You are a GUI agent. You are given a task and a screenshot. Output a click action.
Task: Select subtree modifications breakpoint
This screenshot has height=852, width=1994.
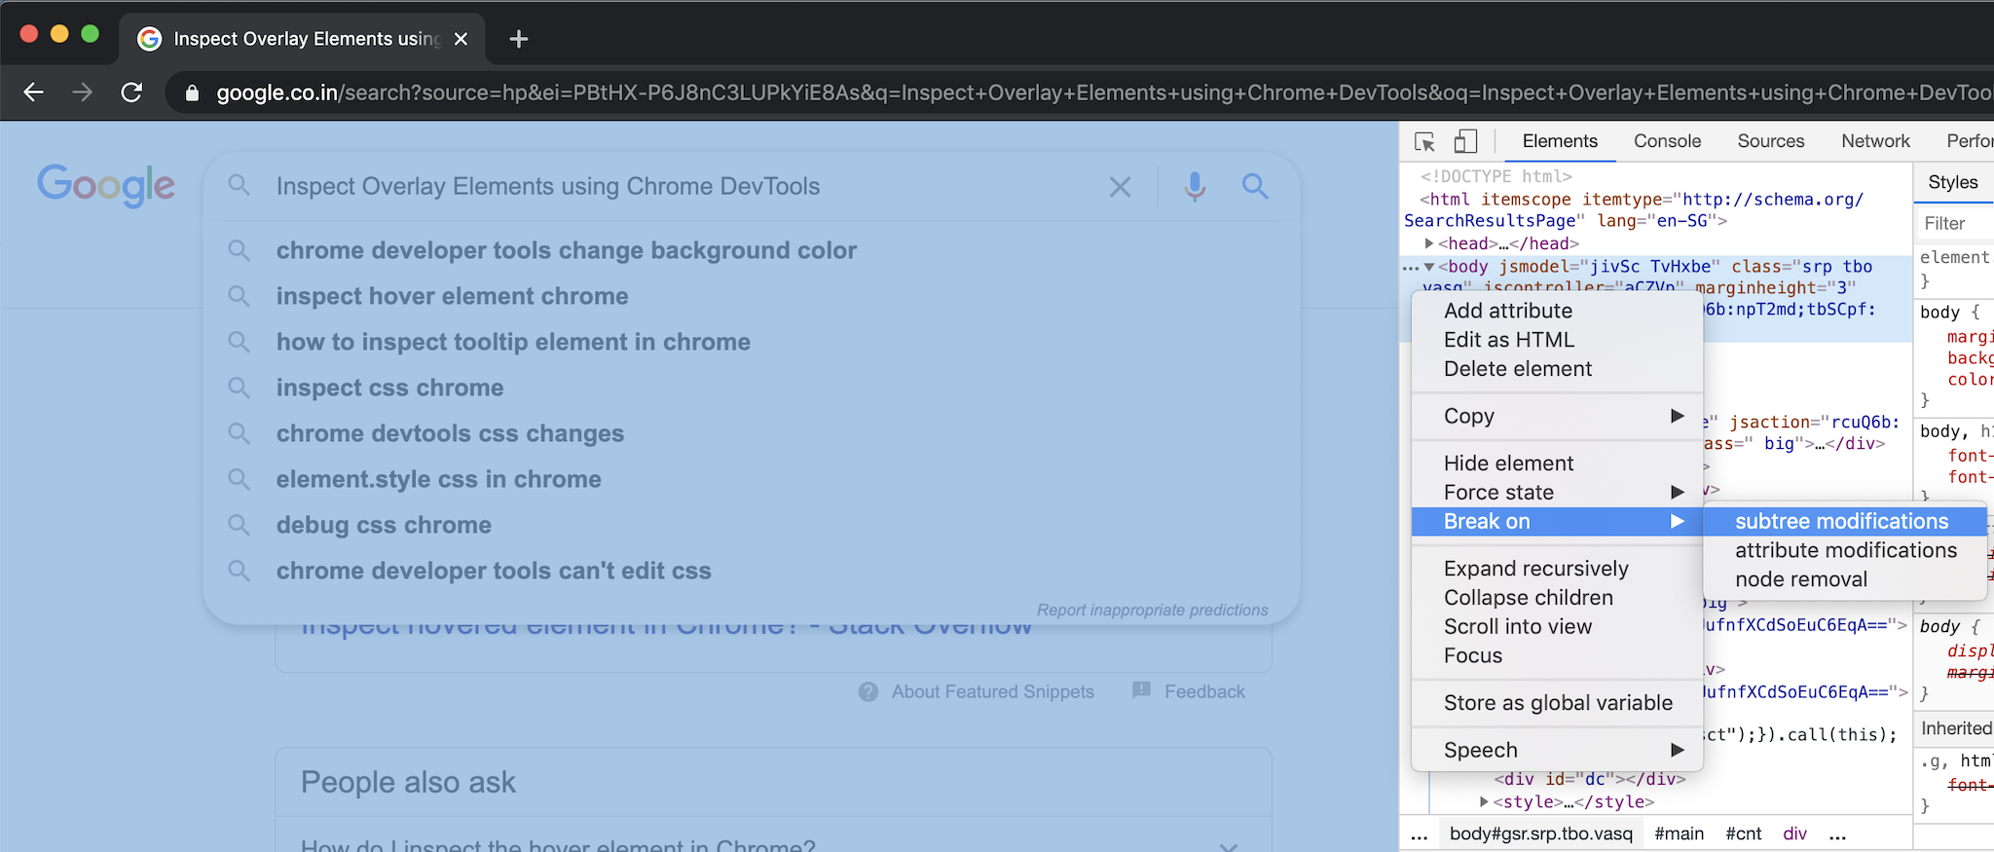click(x=1844, y=522)
